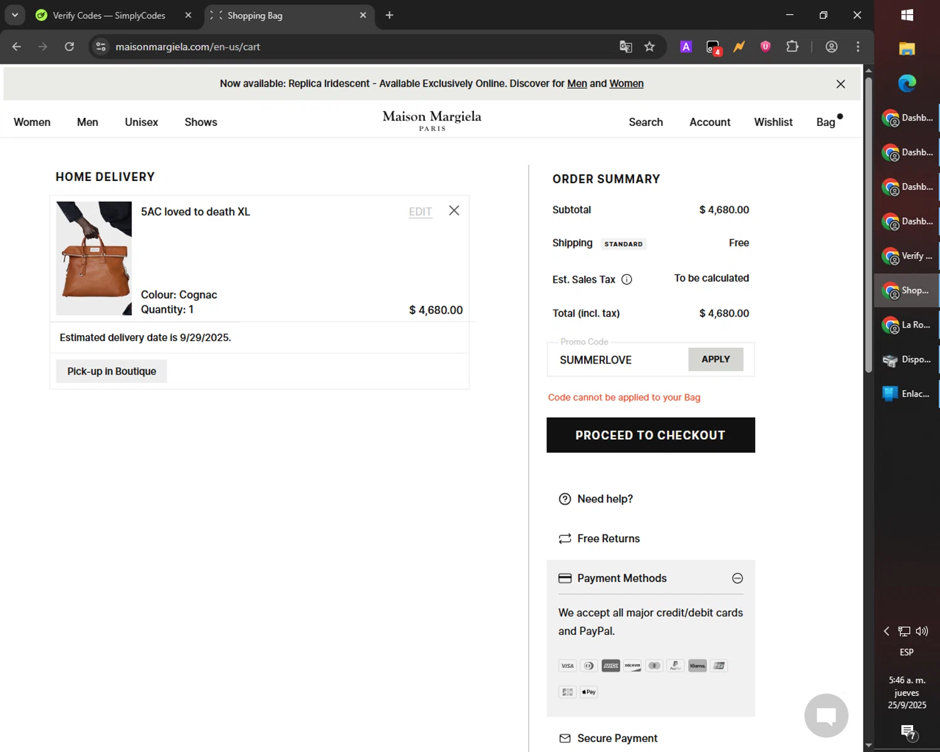Click the Free Returns arrows icon
Image resolution: width=940 pixels, height=752 pixels.
[x=565, y=538]
